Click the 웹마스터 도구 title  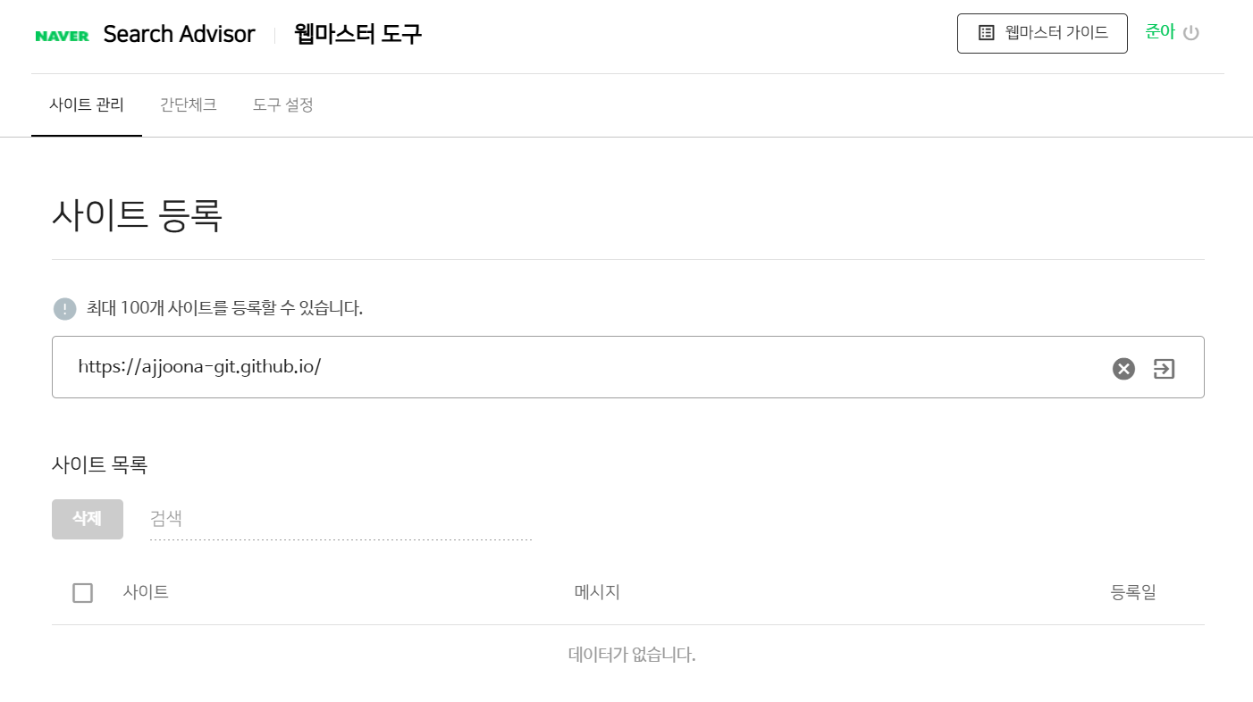[x=357, y=35]
